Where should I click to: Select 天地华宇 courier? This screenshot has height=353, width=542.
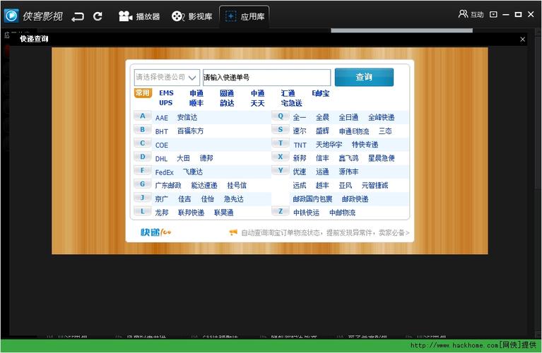329,145
